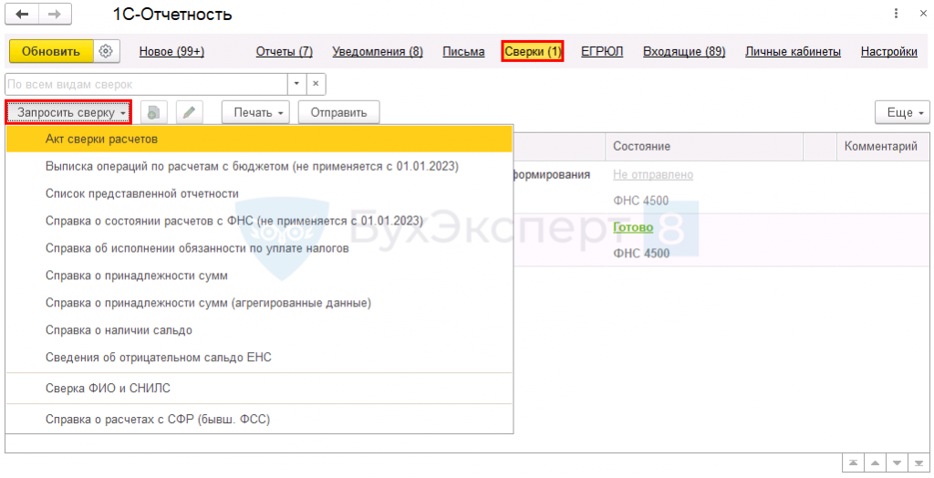Choose Справка о принадлежности сумм (агрегированные данные)
This screenshot has width=934, height=478.
pyautogui.click(x=259, y=303)
